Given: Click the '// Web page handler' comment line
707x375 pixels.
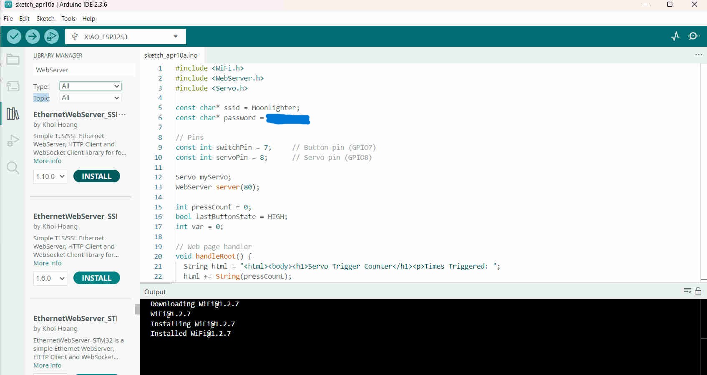Looking at the screenshot, I should click(x=214, y=247).
